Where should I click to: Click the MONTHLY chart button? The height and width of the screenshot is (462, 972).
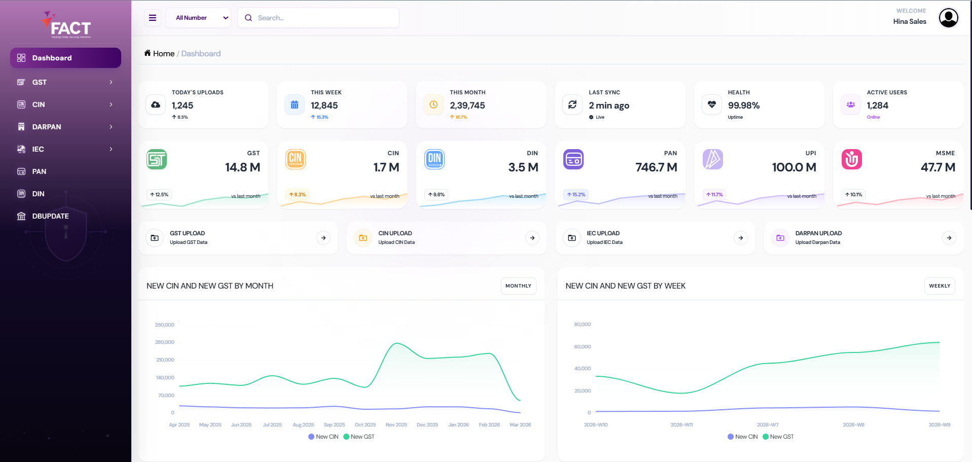point(518,286)
